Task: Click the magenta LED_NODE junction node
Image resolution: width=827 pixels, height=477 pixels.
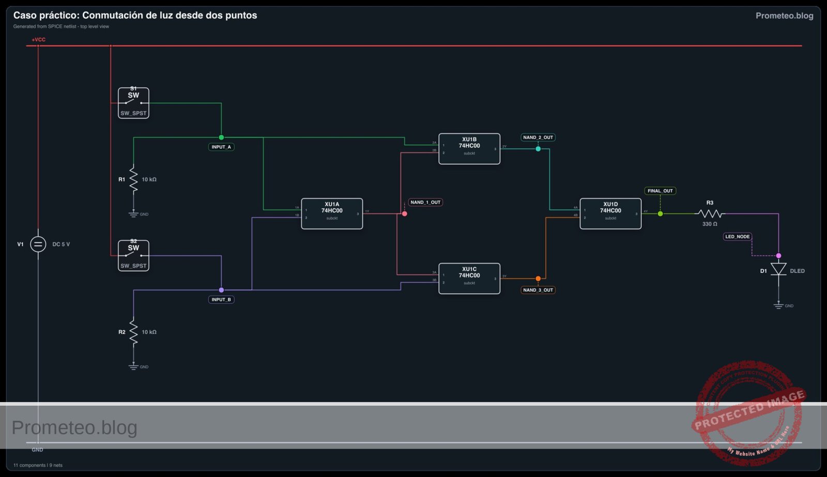Action: tap(778, 256)
